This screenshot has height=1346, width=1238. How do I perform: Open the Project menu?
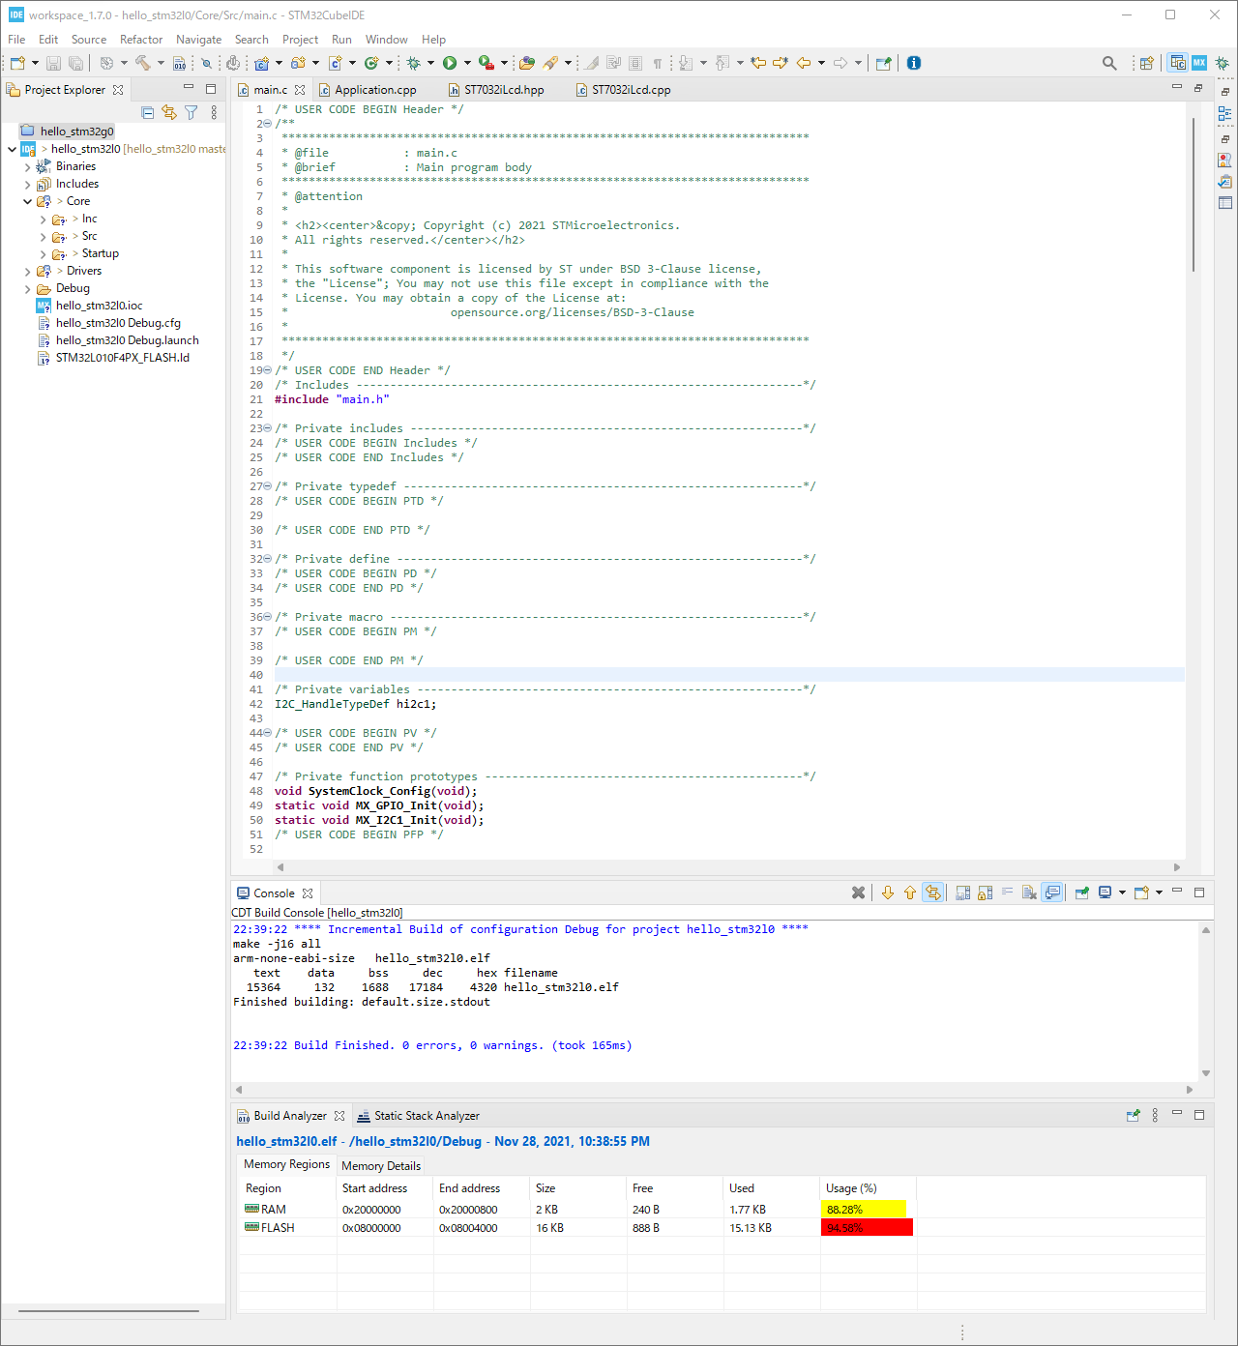pyautogui.click(x=300, y=40)
